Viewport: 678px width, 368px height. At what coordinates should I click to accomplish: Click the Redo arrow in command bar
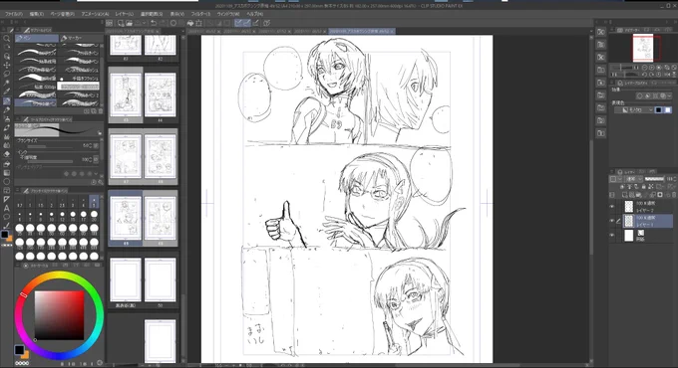(163, 23)
